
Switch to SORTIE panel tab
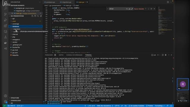[61, 55]
